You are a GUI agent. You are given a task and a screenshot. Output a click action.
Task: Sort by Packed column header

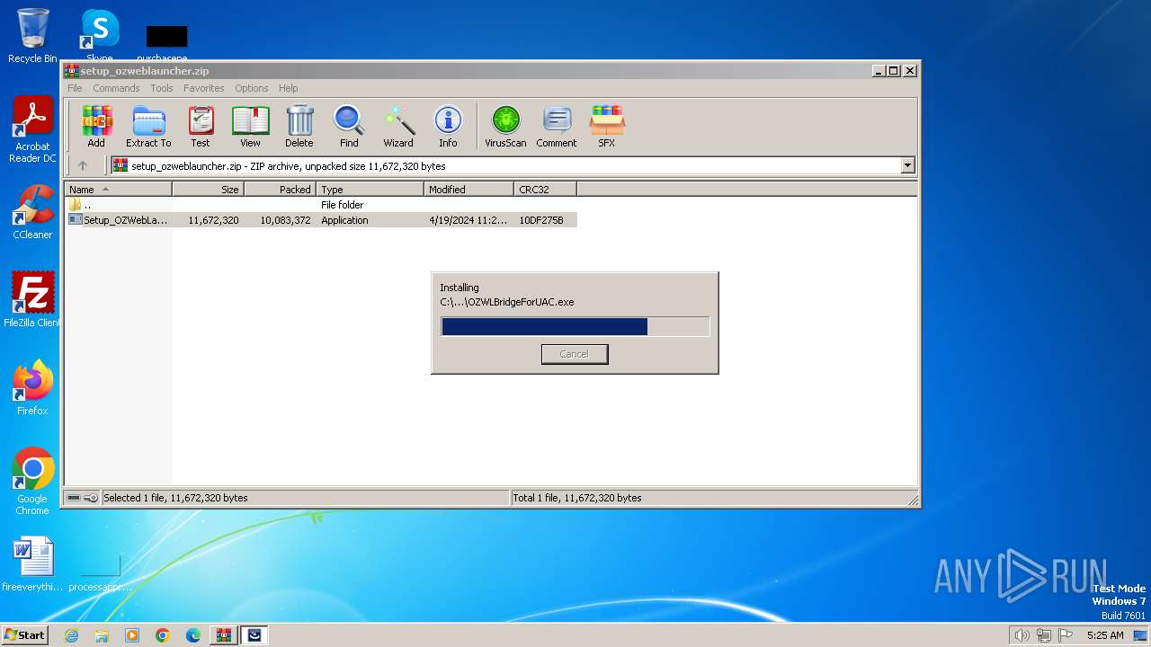[281, 189]
